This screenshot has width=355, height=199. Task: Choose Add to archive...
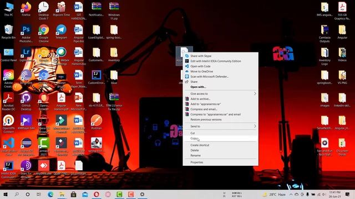(x=221, y=99)
